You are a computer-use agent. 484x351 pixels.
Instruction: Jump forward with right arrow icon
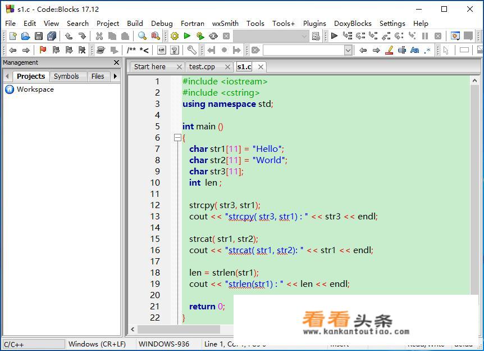click(x=376, y=50)
